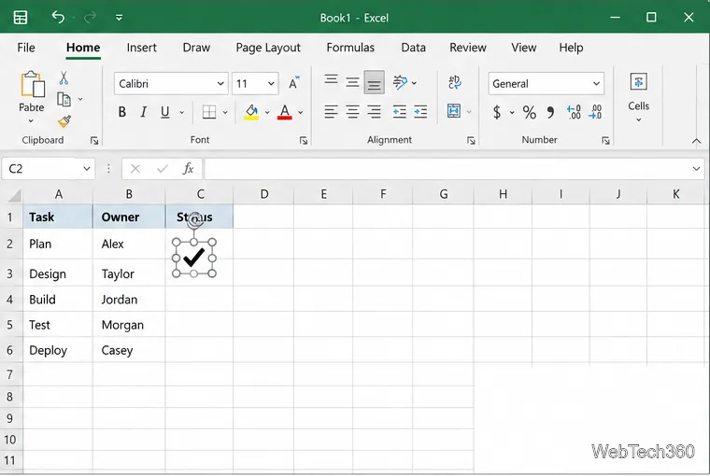Image resolution: width=710 pixels, height=476 pixels.
Task: Click the Percent Style icon
Action: point(530,112)
